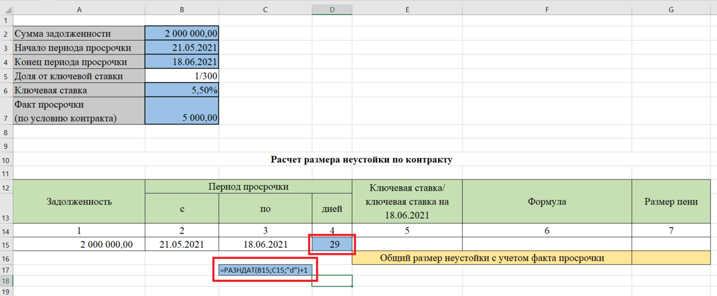Click column number 4 in row 14
This screenshot has width=717, height=296.
332,231
